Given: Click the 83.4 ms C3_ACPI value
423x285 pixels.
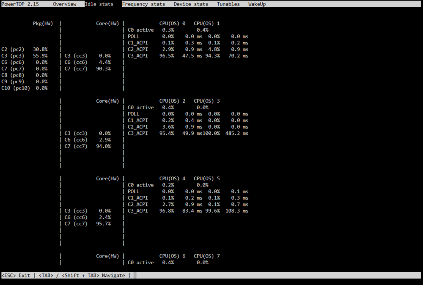Looking at the screenshot, I should click(x=192, y=211).
